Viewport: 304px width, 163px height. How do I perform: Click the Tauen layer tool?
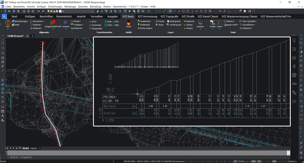click(159, 25)
